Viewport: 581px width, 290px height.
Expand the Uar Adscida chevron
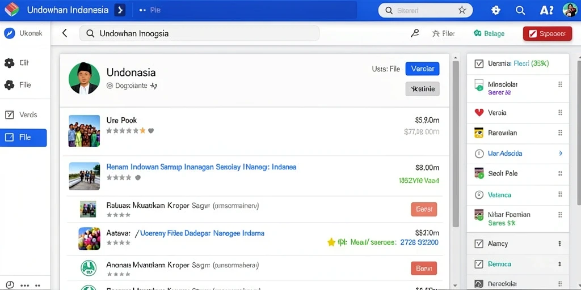point(560,153)
